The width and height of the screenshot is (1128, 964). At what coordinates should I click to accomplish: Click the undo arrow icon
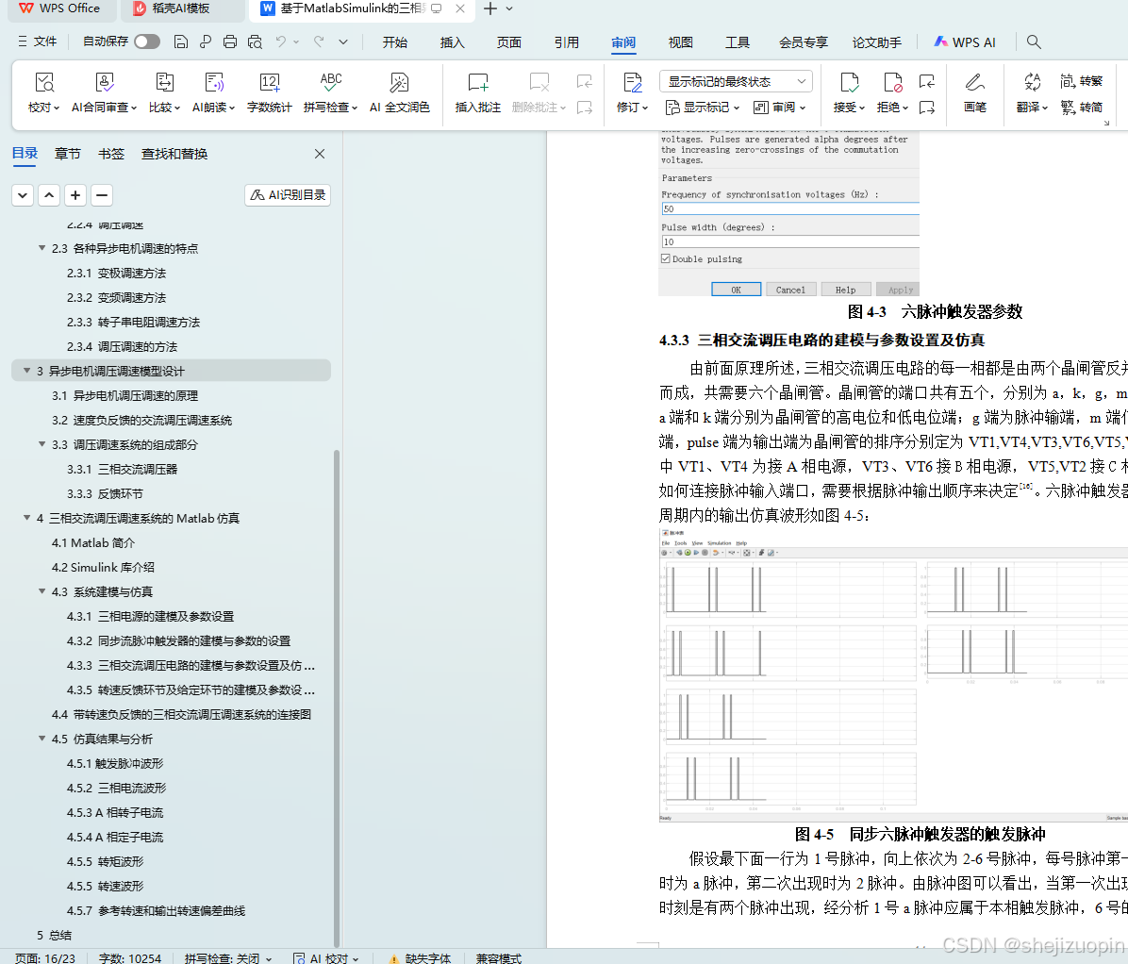coord(281,42)
